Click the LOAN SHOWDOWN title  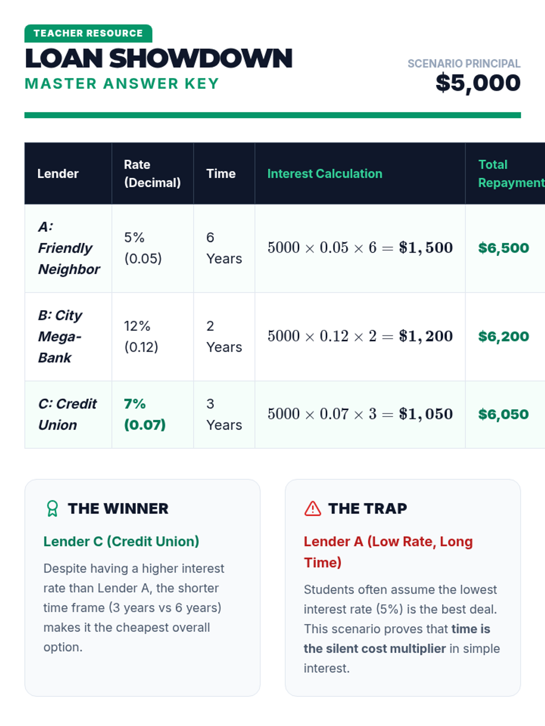point(159,59)
